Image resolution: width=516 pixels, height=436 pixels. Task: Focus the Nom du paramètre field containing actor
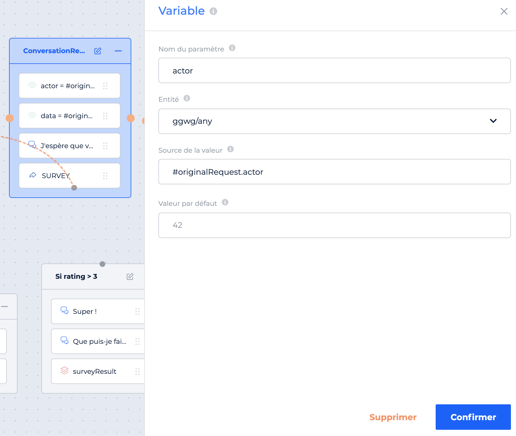(334, 70)
